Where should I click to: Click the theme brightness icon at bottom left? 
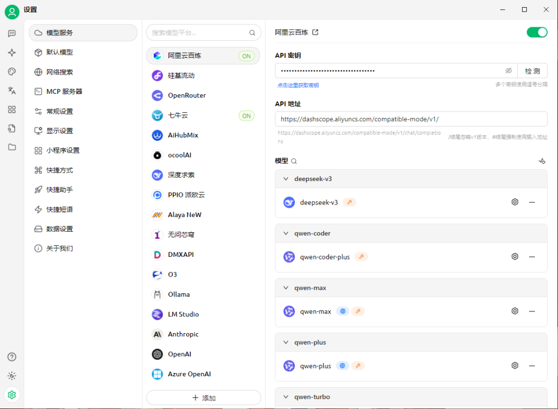point(12,376)
